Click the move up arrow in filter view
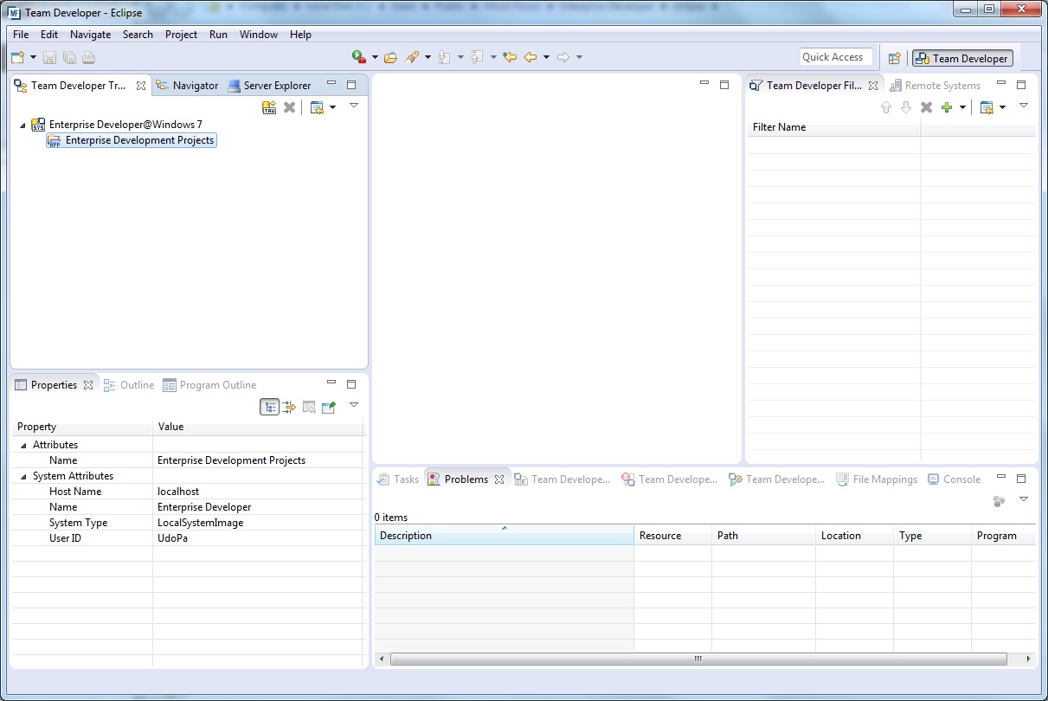 [885, 107]
